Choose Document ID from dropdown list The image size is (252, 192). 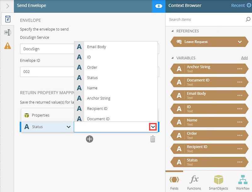point(116,118)
